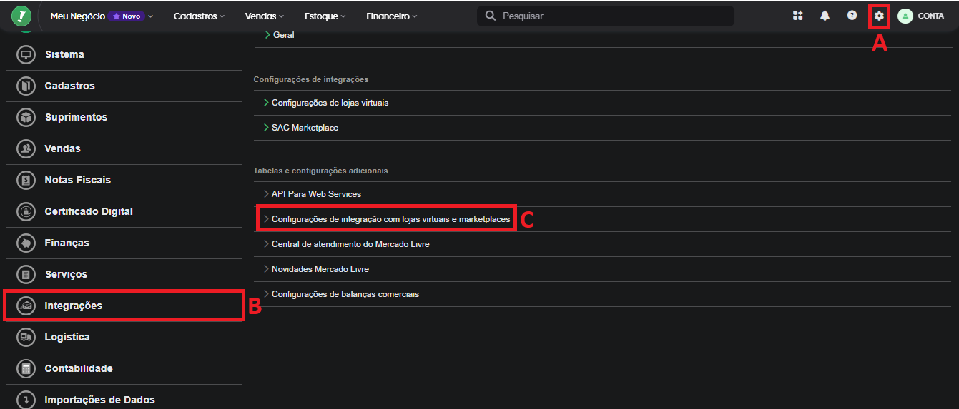Expand Configurações de balanças comerciais chevron

click(266, 294)
